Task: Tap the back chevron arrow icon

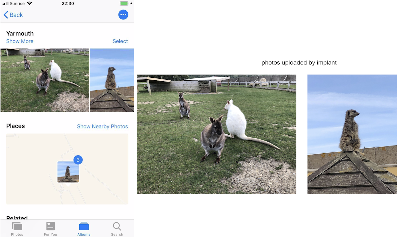Action: point(5,15)
